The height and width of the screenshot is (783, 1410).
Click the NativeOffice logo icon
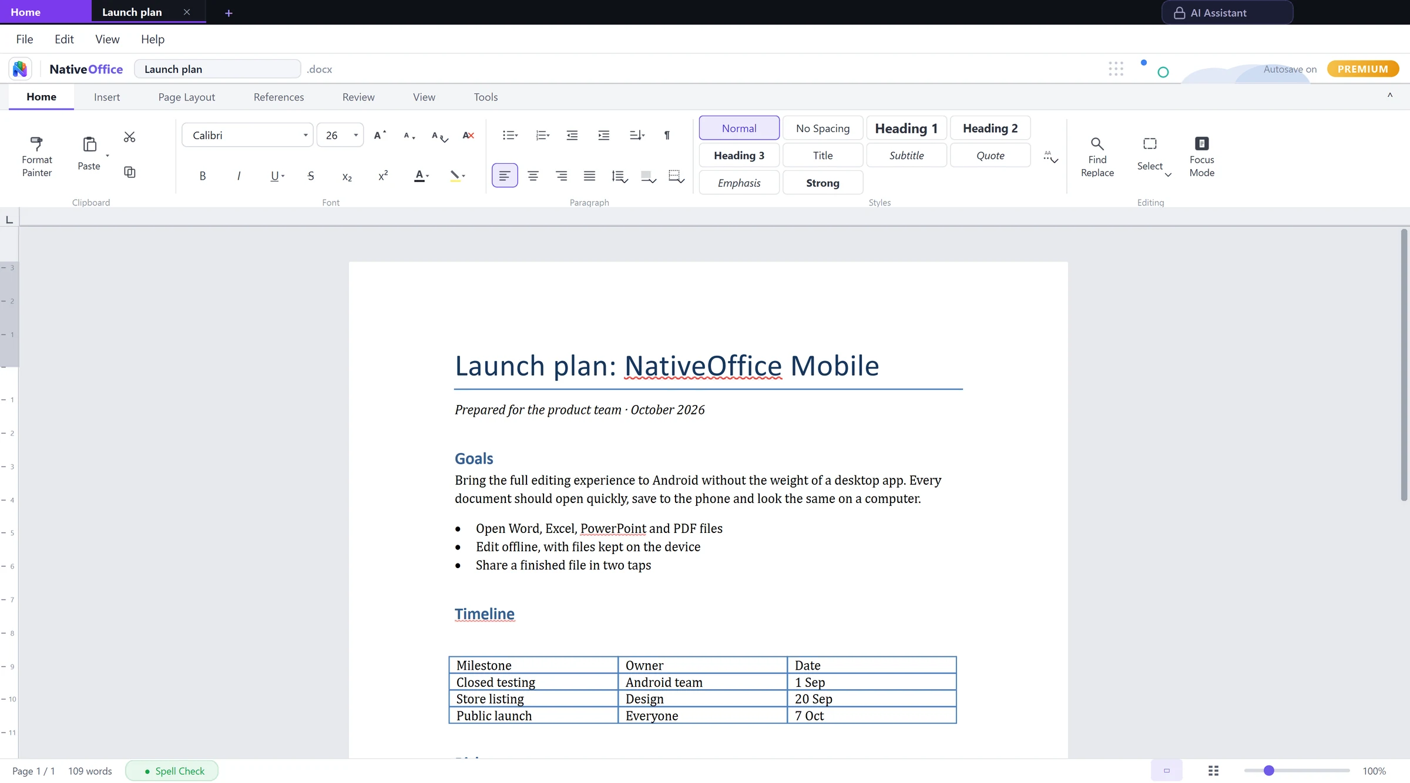click(20, 69)
